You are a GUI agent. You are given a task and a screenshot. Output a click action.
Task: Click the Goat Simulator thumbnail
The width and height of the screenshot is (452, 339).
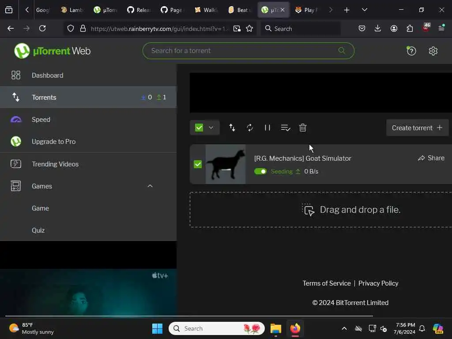pos(226,164)
